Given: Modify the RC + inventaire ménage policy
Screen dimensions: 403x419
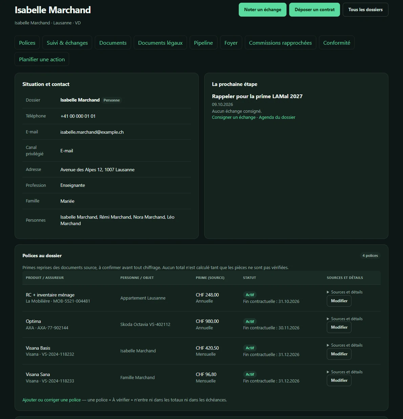Looking at the screenshot, I should (x=339, y=301).
